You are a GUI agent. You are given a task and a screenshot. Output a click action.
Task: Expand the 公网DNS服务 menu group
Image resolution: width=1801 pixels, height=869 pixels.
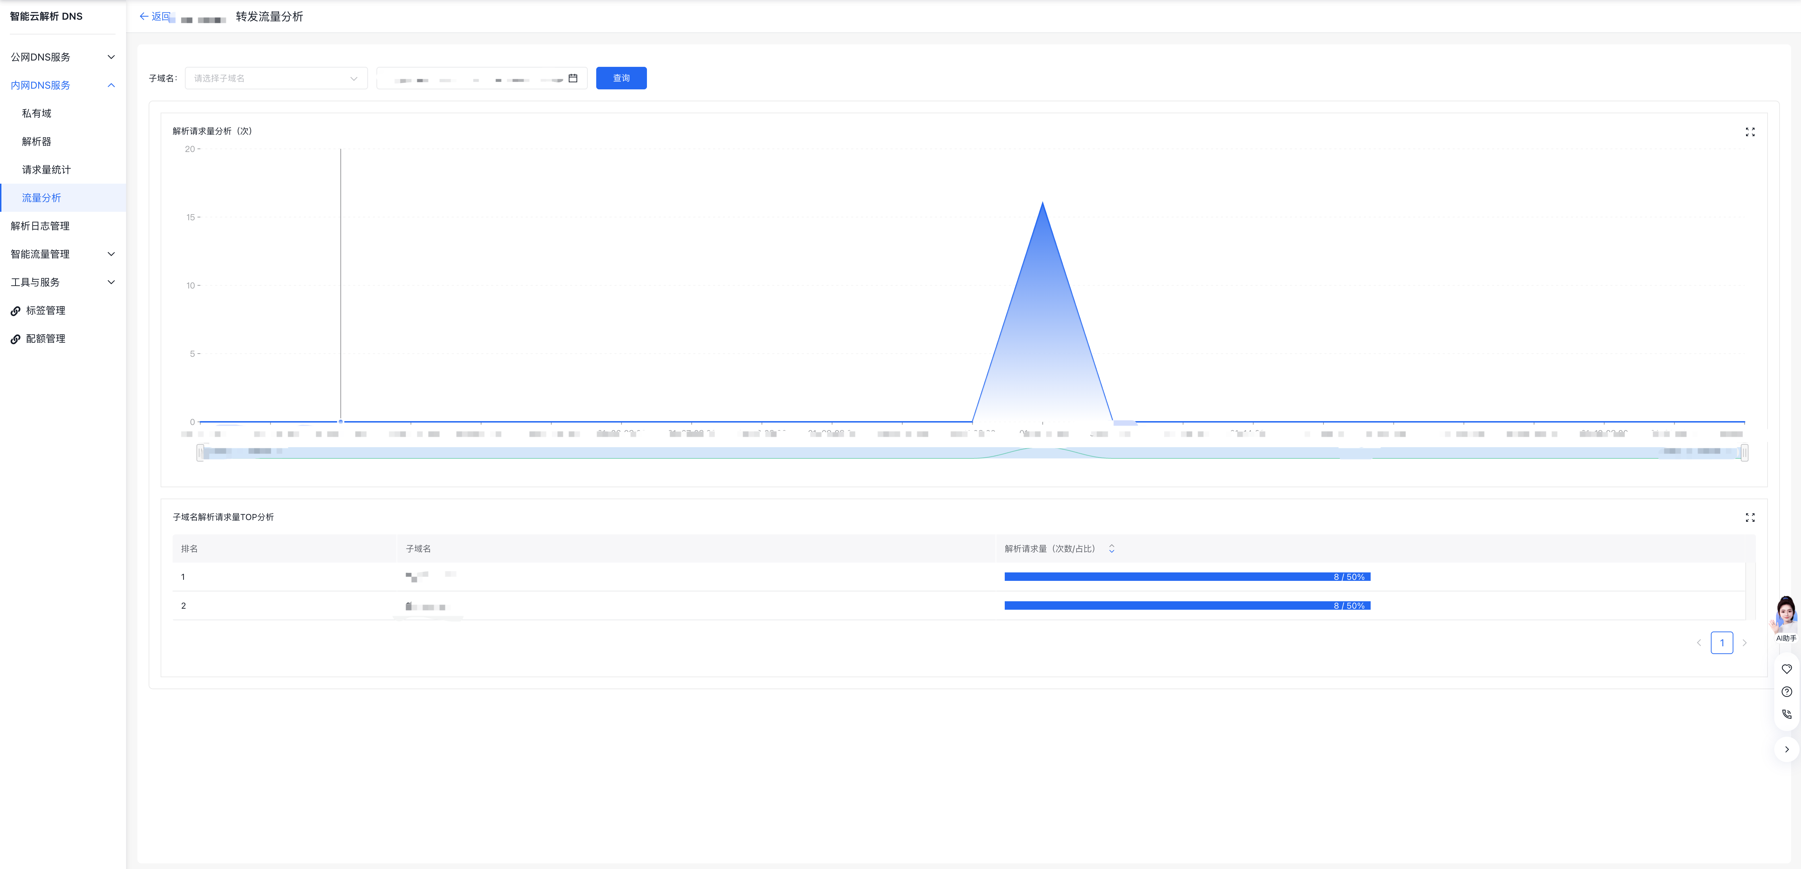pyautogui.click(x=111, y=57)
